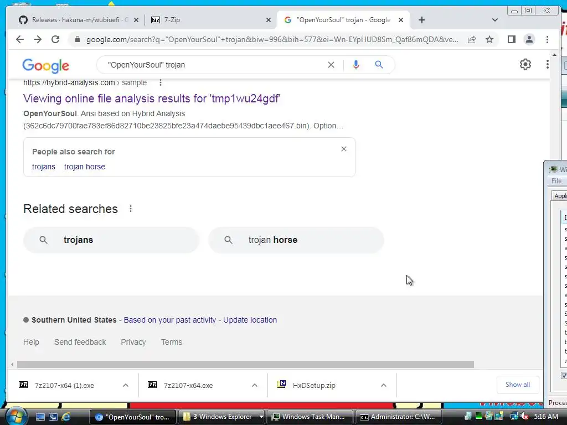The image size is (567, 425).
Task: Launch Internet Explorer from quick launch
Action: pyautogui.click(x=66, y=417)
